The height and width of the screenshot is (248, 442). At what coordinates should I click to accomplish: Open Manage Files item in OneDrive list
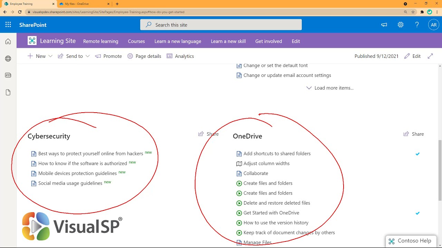click(258, 242)
